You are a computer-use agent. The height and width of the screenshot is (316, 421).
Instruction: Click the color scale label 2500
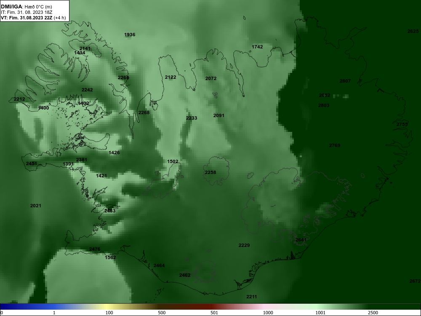click(x=373, y=313)
